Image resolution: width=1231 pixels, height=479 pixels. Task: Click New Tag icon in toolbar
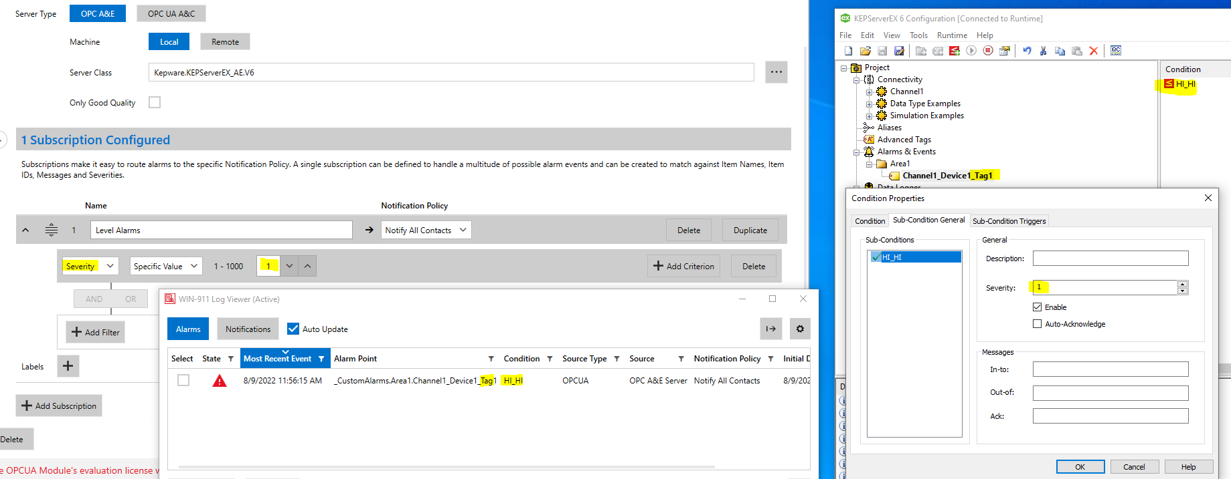938,51
